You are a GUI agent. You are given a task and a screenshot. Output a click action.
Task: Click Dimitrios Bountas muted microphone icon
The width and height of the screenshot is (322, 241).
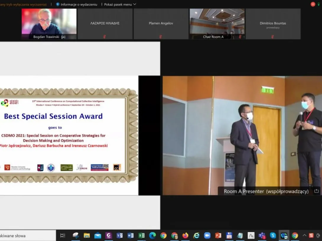272,37
